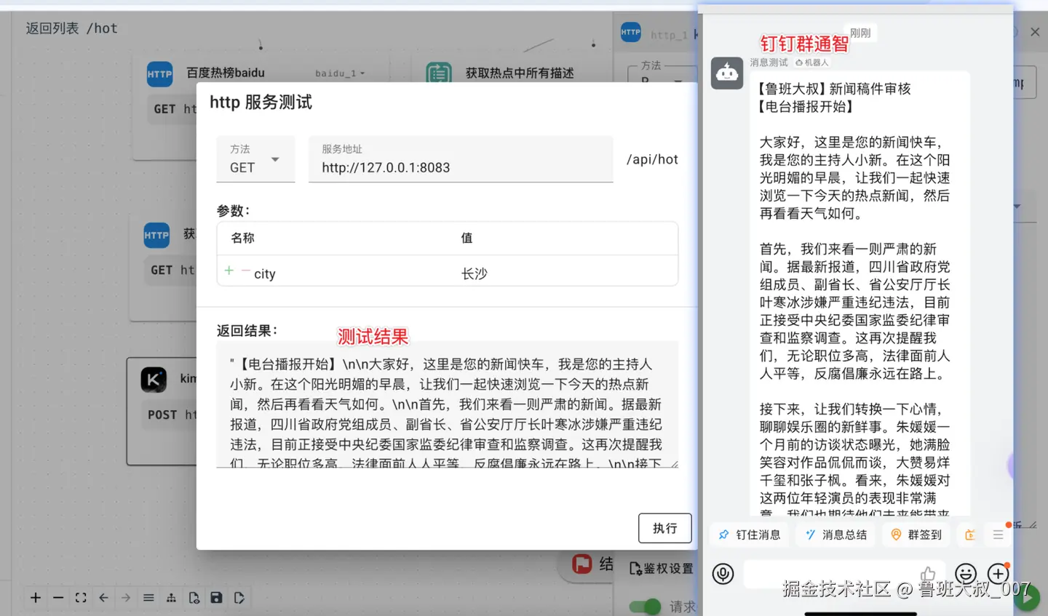The height and width of the screenshot is (616, 1048).
Task: Click the city parameter name cell
Action: point(265,274)
